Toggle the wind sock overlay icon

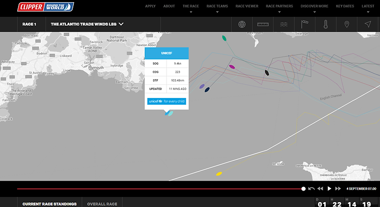[305, 24]
